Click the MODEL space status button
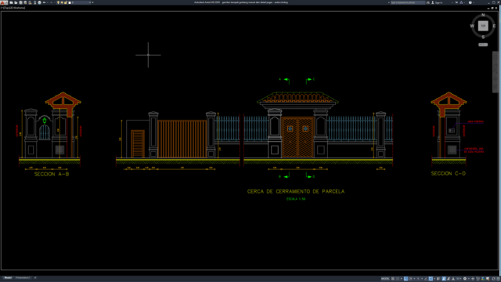501x282 pixels. point(385,279)
